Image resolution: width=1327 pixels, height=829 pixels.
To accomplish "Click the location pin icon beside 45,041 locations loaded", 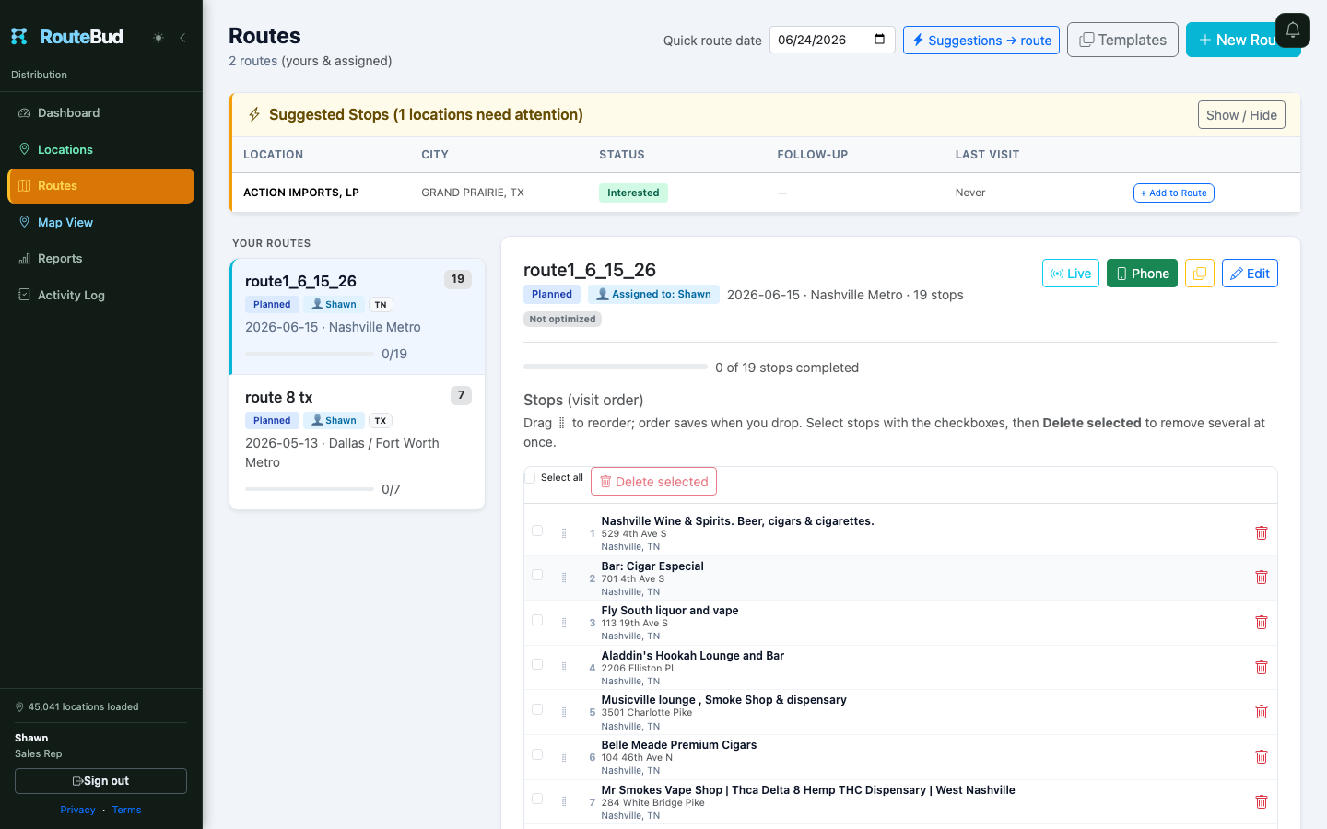I will (x=19, y=707).
